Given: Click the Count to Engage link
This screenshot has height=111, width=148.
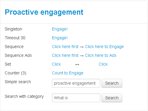Looking at the screenshot, I should point(68,73).
